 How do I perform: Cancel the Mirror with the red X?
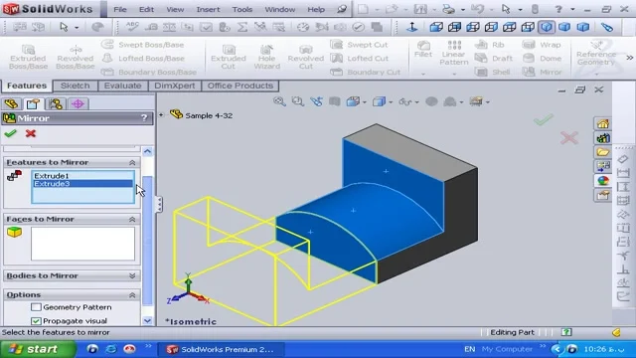31,133
